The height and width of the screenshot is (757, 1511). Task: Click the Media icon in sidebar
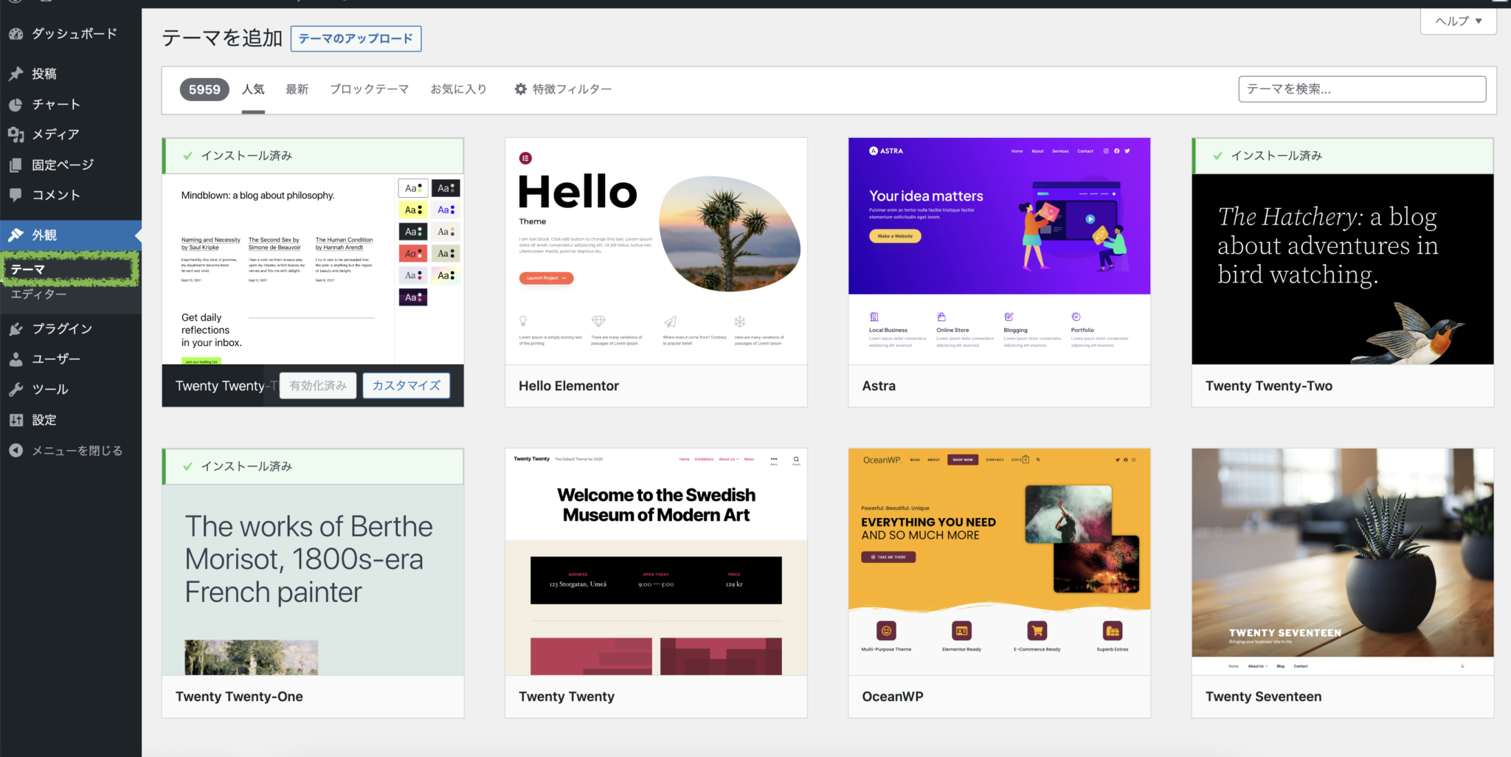click(x=15, y=134)
